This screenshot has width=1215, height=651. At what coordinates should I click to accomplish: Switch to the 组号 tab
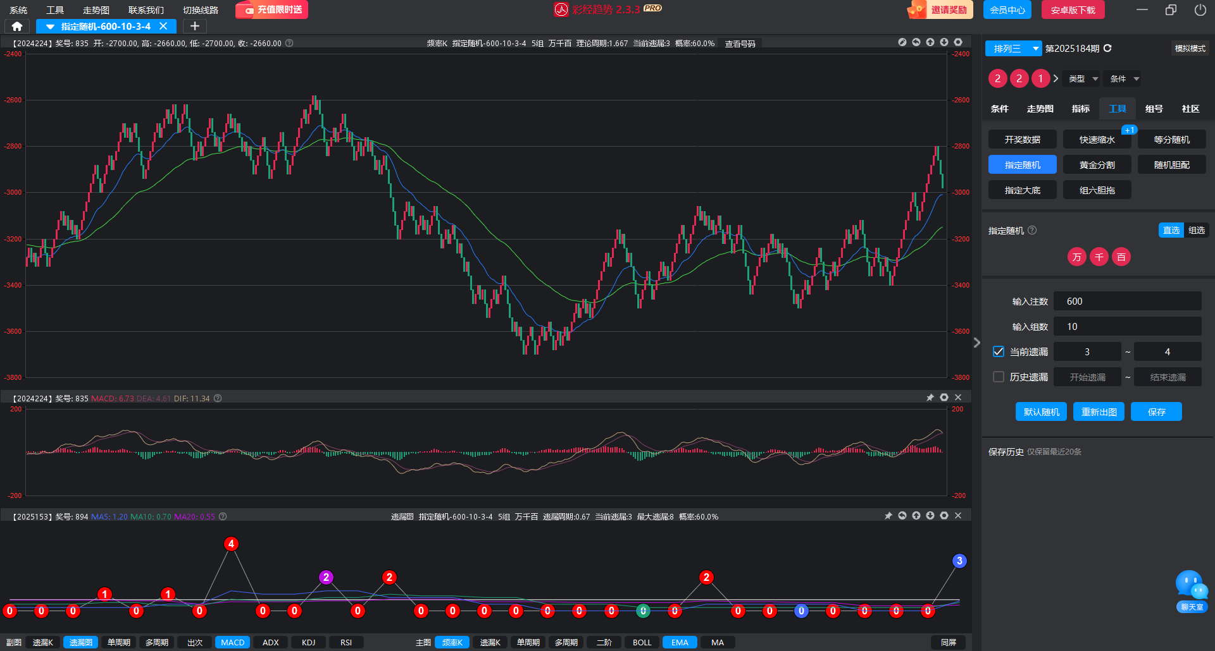coord(1154,109)
